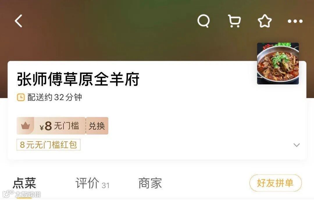314x200 pixels.
Task: Start a 好友拼单 group order
Action: (x=276, y=183)
